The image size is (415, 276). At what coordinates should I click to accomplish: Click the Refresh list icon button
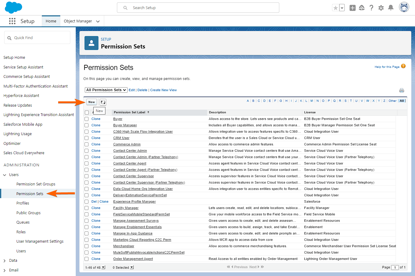click(103, 102)
